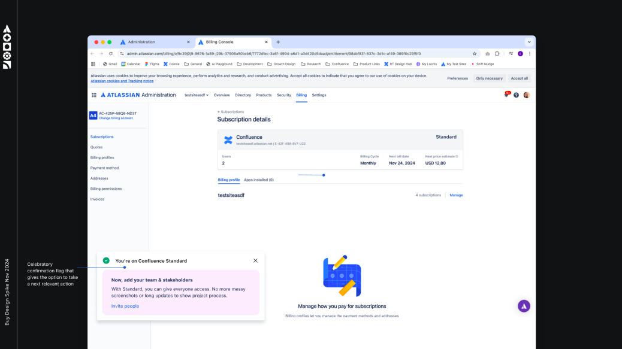Open the My Test Sites bookmark
This screenshot has height=349, width=622.
tap(454, 64)
